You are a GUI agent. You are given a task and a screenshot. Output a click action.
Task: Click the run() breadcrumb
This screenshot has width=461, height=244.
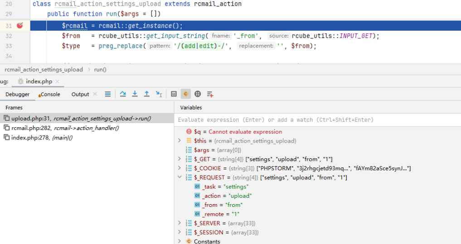click(x=100, y=70)
